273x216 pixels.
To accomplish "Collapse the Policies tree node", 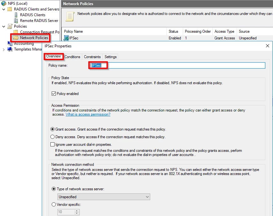I will pos(4,26).
